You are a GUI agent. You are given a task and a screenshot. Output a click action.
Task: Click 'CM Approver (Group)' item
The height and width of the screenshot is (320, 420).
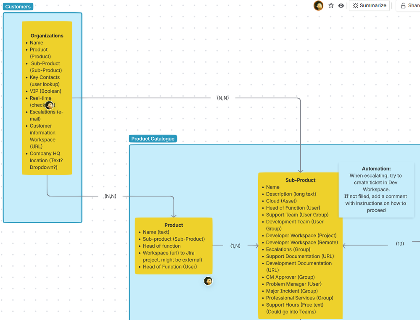pyautogui.click(x=290, y=277)
